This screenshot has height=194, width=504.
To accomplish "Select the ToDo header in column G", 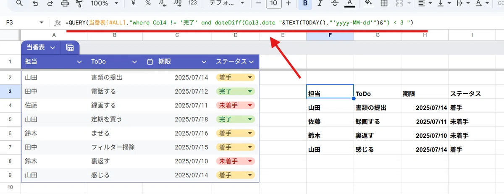I will click(378, 92).
